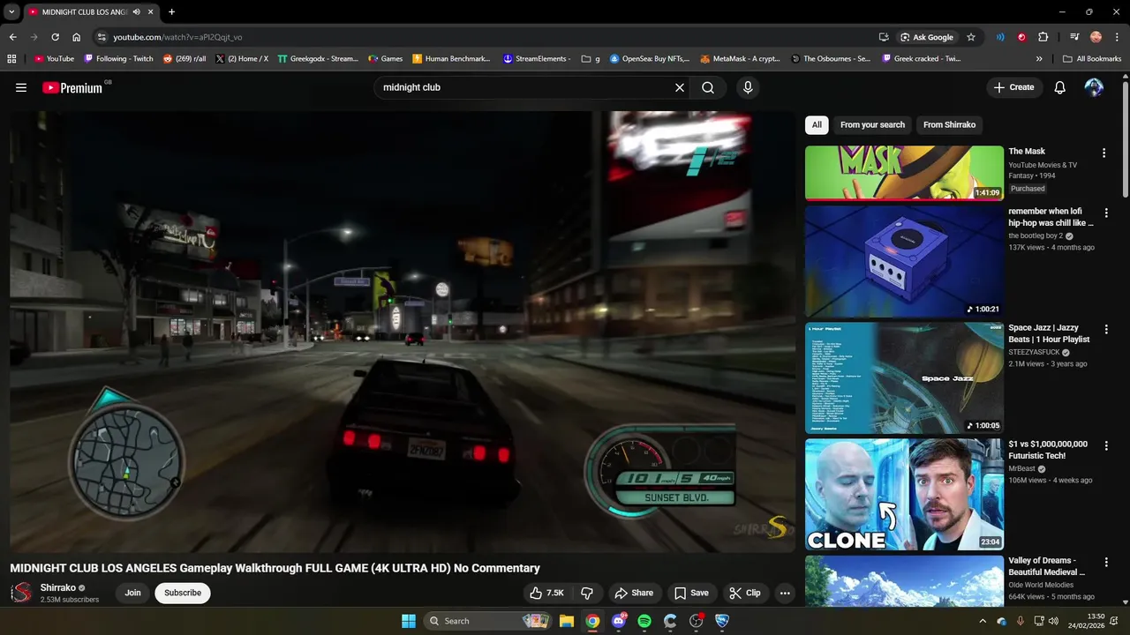
Task: Clip the video with scissors button
Action: pyautogui.click(x=745, y=593)
